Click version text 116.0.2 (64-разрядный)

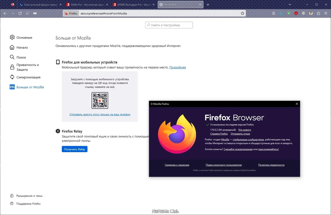pyautogui.click(x=223, y=130)
